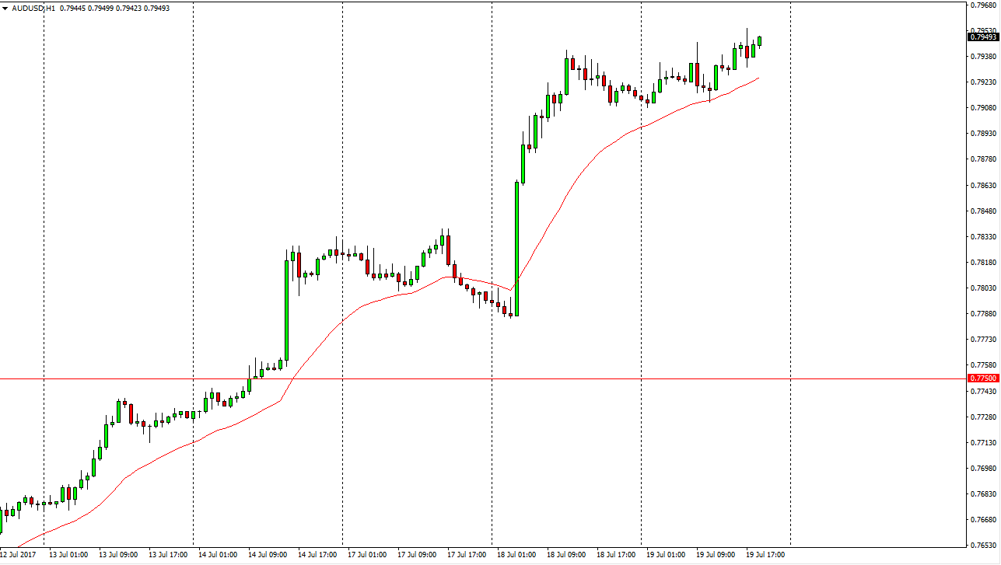Click the 0.79080 price scale label
Screen dimensions: 1001x565
(985, 108)
